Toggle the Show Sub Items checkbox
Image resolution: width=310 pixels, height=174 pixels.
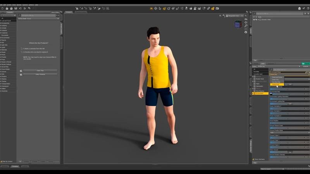[254, 159]
